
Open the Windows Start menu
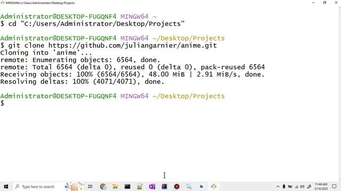tap(6, 186)
